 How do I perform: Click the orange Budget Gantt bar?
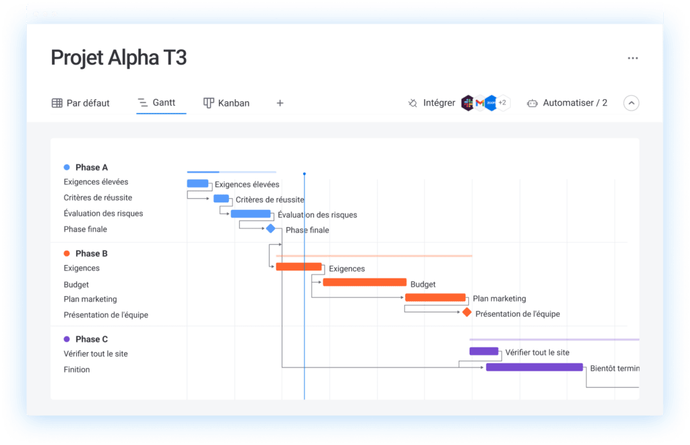point(365,282)
